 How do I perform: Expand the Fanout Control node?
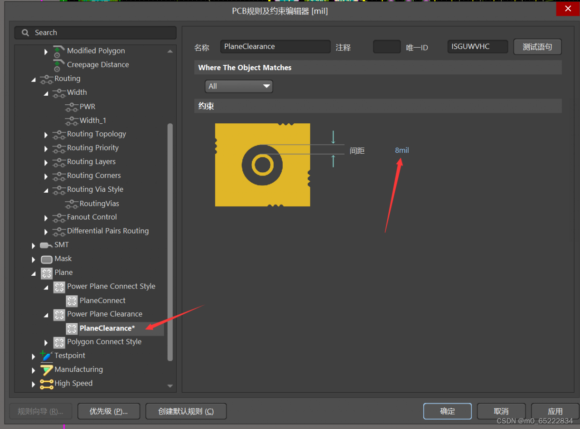point(46,218)
